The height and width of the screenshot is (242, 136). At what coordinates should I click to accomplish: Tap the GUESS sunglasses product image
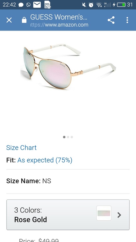(x=68, y=66)
